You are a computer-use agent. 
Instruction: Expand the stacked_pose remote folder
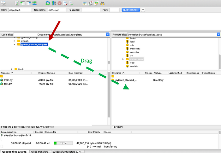pos(123,59)
